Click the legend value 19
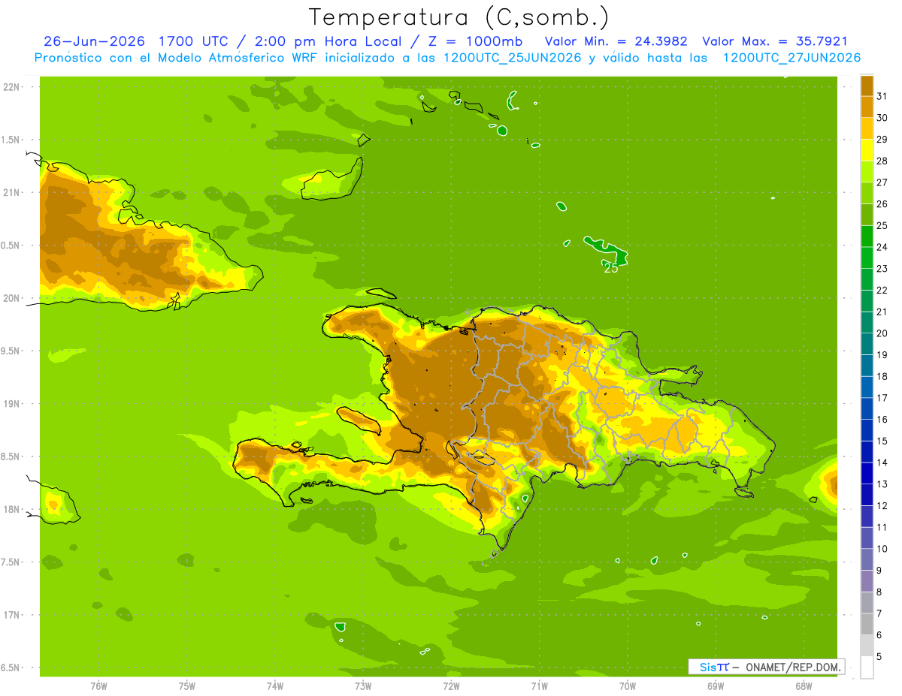 point(882,354)
